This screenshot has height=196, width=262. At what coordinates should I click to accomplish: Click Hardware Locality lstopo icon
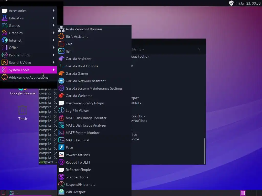click(x=61, y=103)
